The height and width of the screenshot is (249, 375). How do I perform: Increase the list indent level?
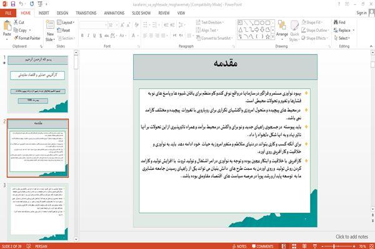tap(172, 25)
